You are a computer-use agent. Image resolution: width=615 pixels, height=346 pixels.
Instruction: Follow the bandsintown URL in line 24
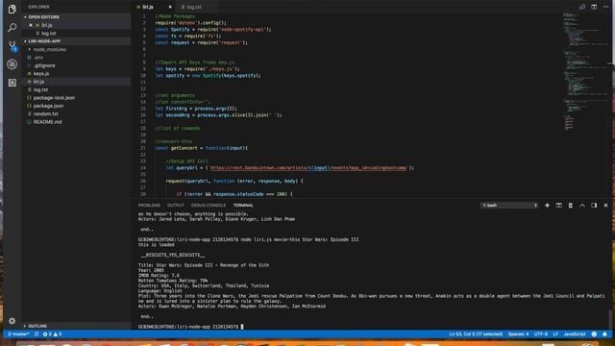[308, 168]
